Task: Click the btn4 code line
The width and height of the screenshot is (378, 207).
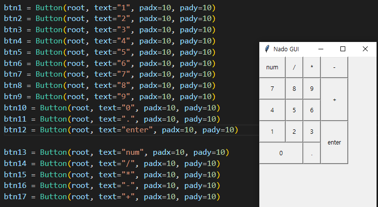Action: tap(110, 41)
